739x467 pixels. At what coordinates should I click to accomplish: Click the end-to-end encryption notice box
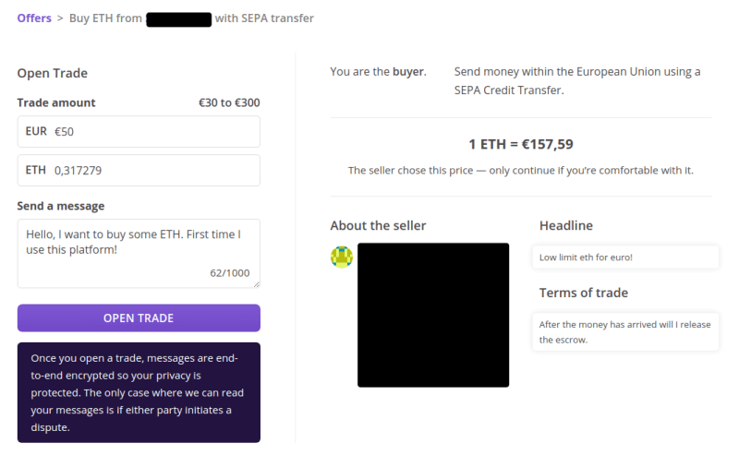pos(139,392)
